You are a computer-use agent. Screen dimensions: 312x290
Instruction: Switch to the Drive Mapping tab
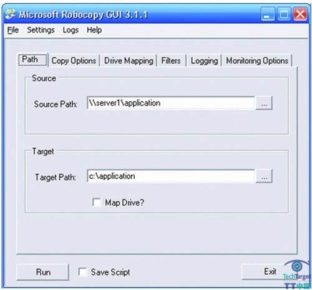coord(129,60)
